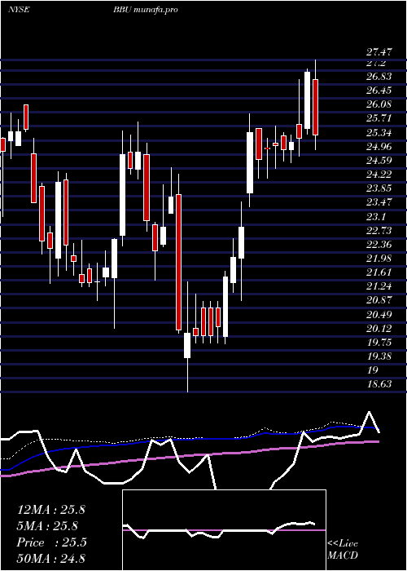Select the Price : 25.5 readout
This screenshot has width=407, height=571.
pyautogui.click(x=52, y=542)
